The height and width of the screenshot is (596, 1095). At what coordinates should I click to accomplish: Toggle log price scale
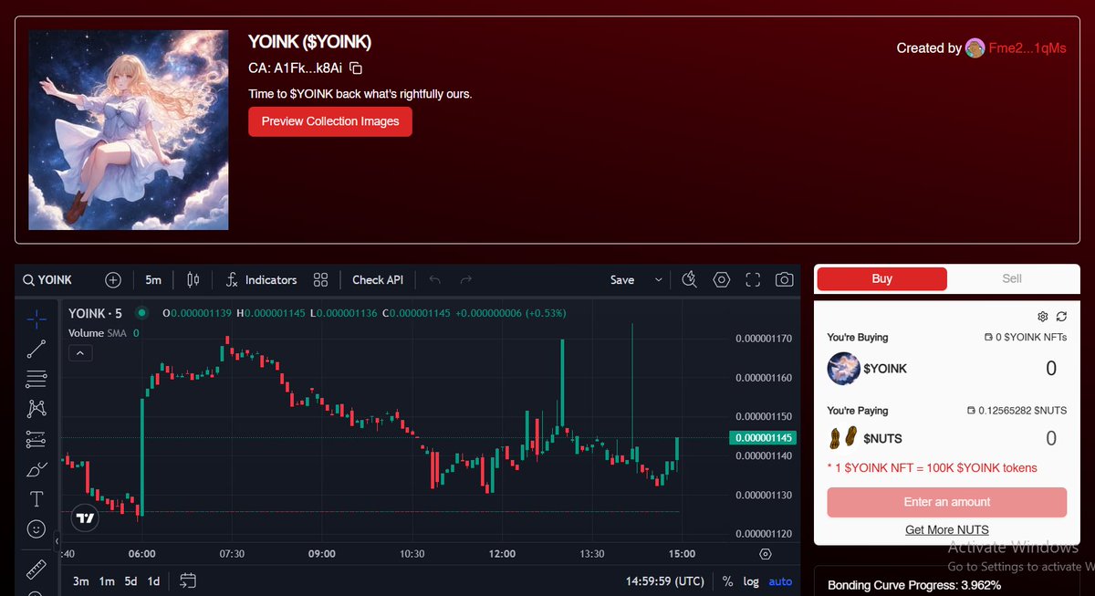(x=751, y=581)
